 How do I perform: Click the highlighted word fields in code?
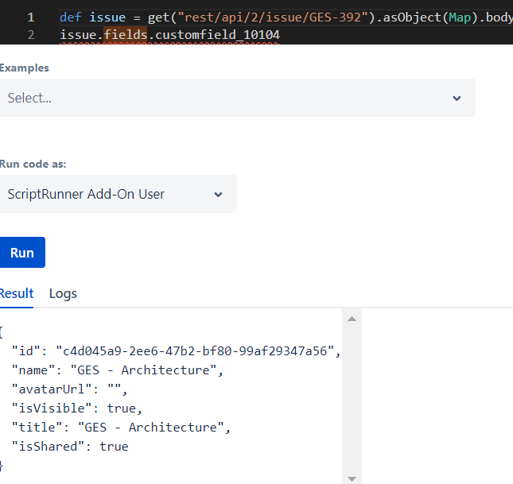point(126,35)
